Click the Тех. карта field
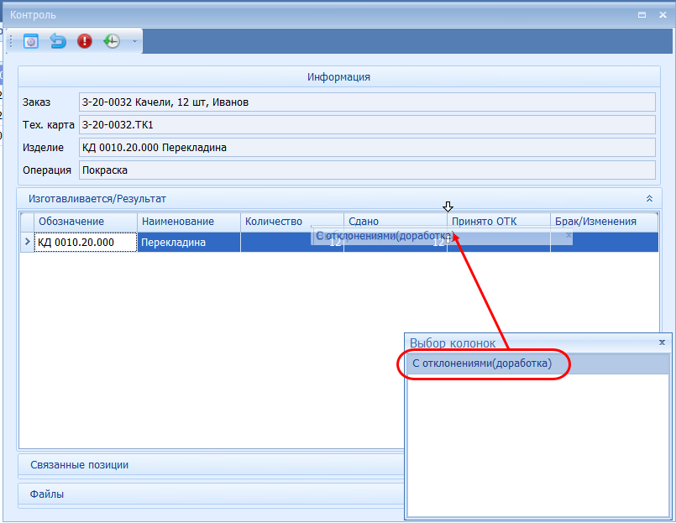Image resolution: width=676 pixels, height=523 pixels. point(366,125)
